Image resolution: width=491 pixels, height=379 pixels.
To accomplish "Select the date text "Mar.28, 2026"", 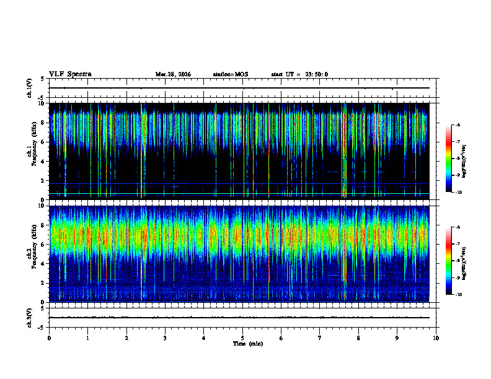I will pos(173,74).
